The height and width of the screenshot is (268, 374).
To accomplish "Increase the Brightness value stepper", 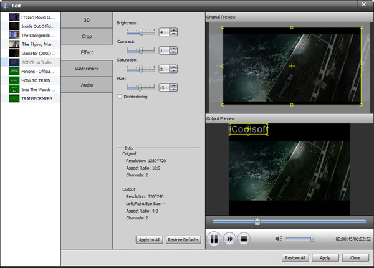I will tap(173, 29).
